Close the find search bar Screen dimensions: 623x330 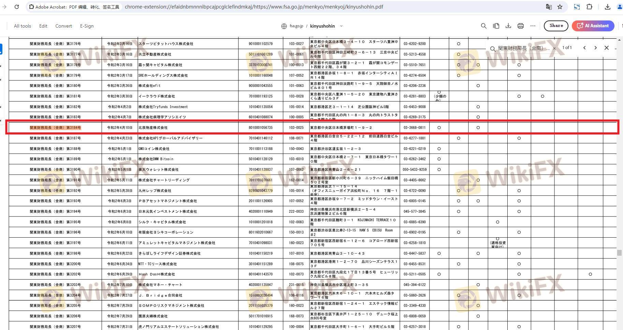point(606,48)
